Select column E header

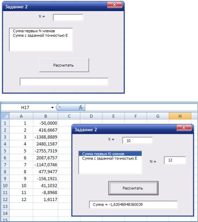pos(113,116)
